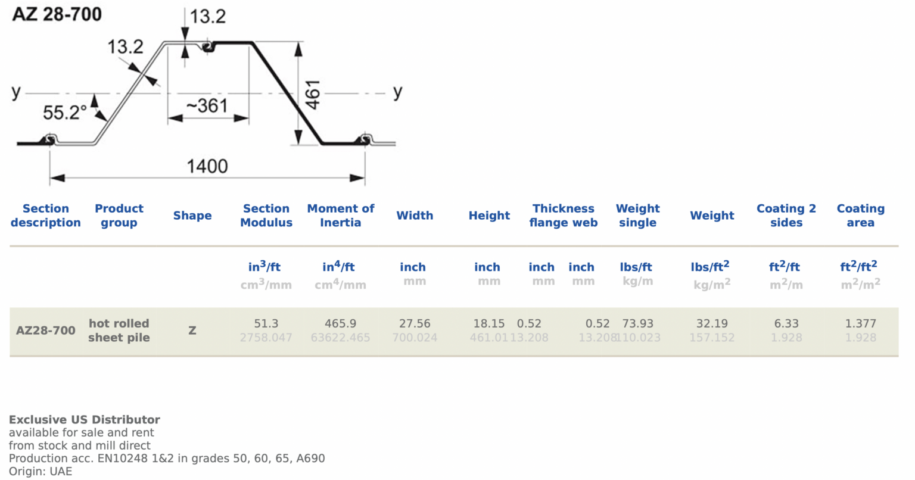Image resolution: width=915 pixels, height=480 pixels.
Task: Click the 55.2° angle label in diagram
Action: [x=64, y=113]
